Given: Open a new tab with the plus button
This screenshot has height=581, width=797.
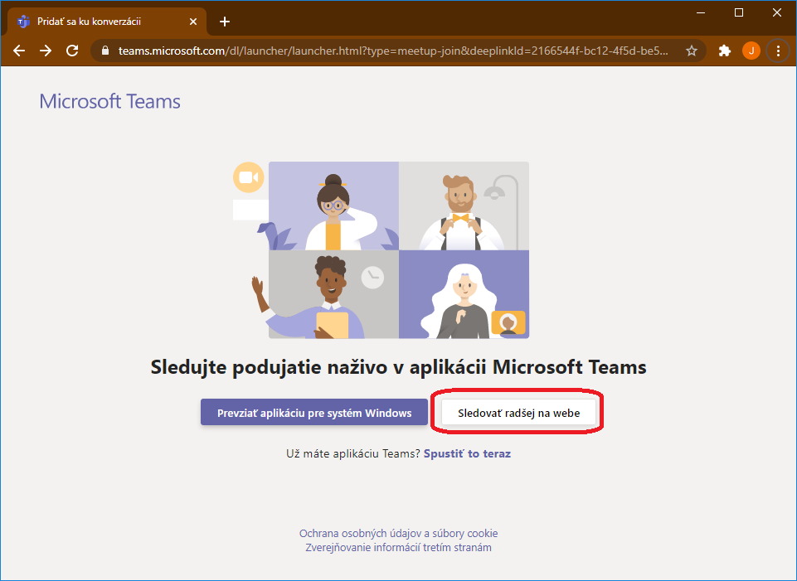Looking at the screenshot, I should [225, 22].
